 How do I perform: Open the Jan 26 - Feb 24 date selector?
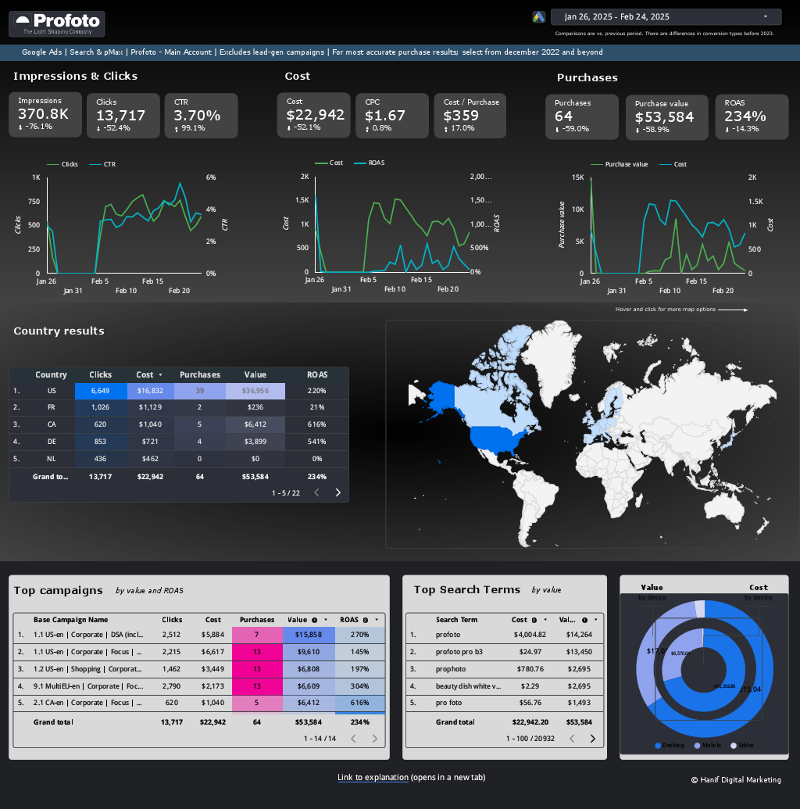pos(665,16)
